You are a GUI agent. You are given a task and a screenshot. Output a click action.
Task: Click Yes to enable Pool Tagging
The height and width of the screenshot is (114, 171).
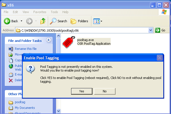[82, 91]
